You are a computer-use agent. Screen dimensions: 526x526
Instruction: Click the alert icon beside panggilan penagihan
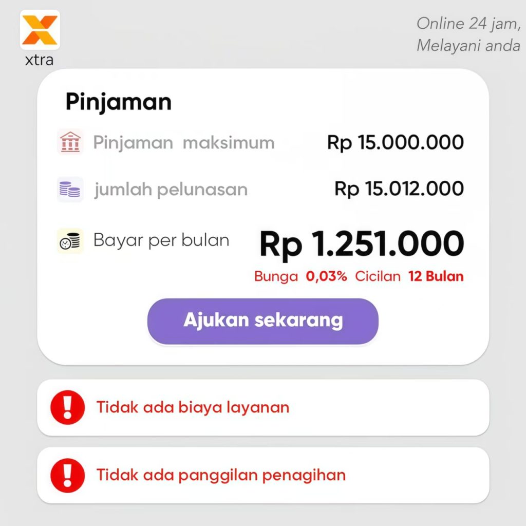click(x=67, y=475)
